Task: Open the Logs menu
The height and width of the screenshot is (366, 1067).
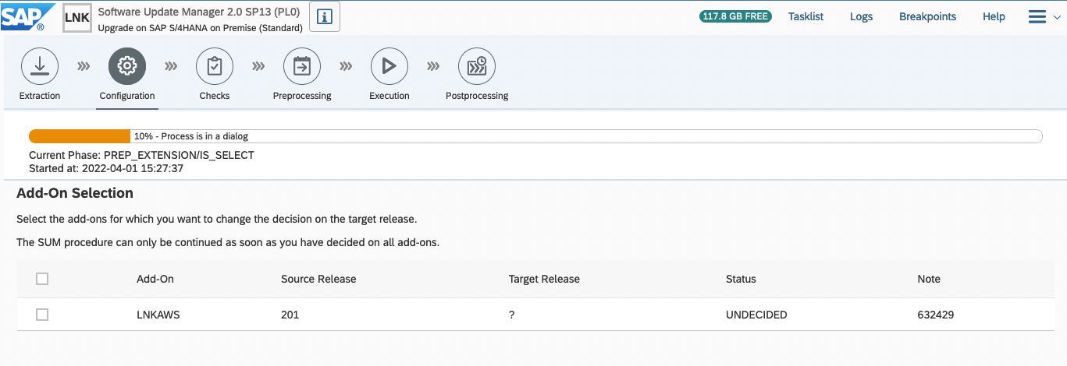Action: click(862, 16)
